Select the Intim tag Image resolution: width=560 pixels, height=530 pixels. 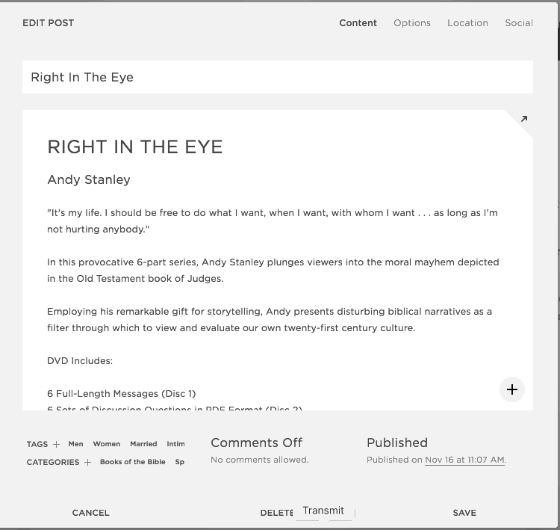coord(175,444)
